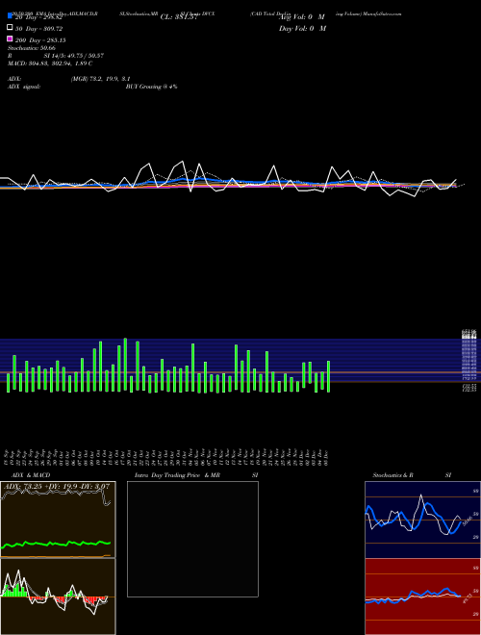Click the 'SI 14/3: 49.75 / 59.57' value

(74, 56)
